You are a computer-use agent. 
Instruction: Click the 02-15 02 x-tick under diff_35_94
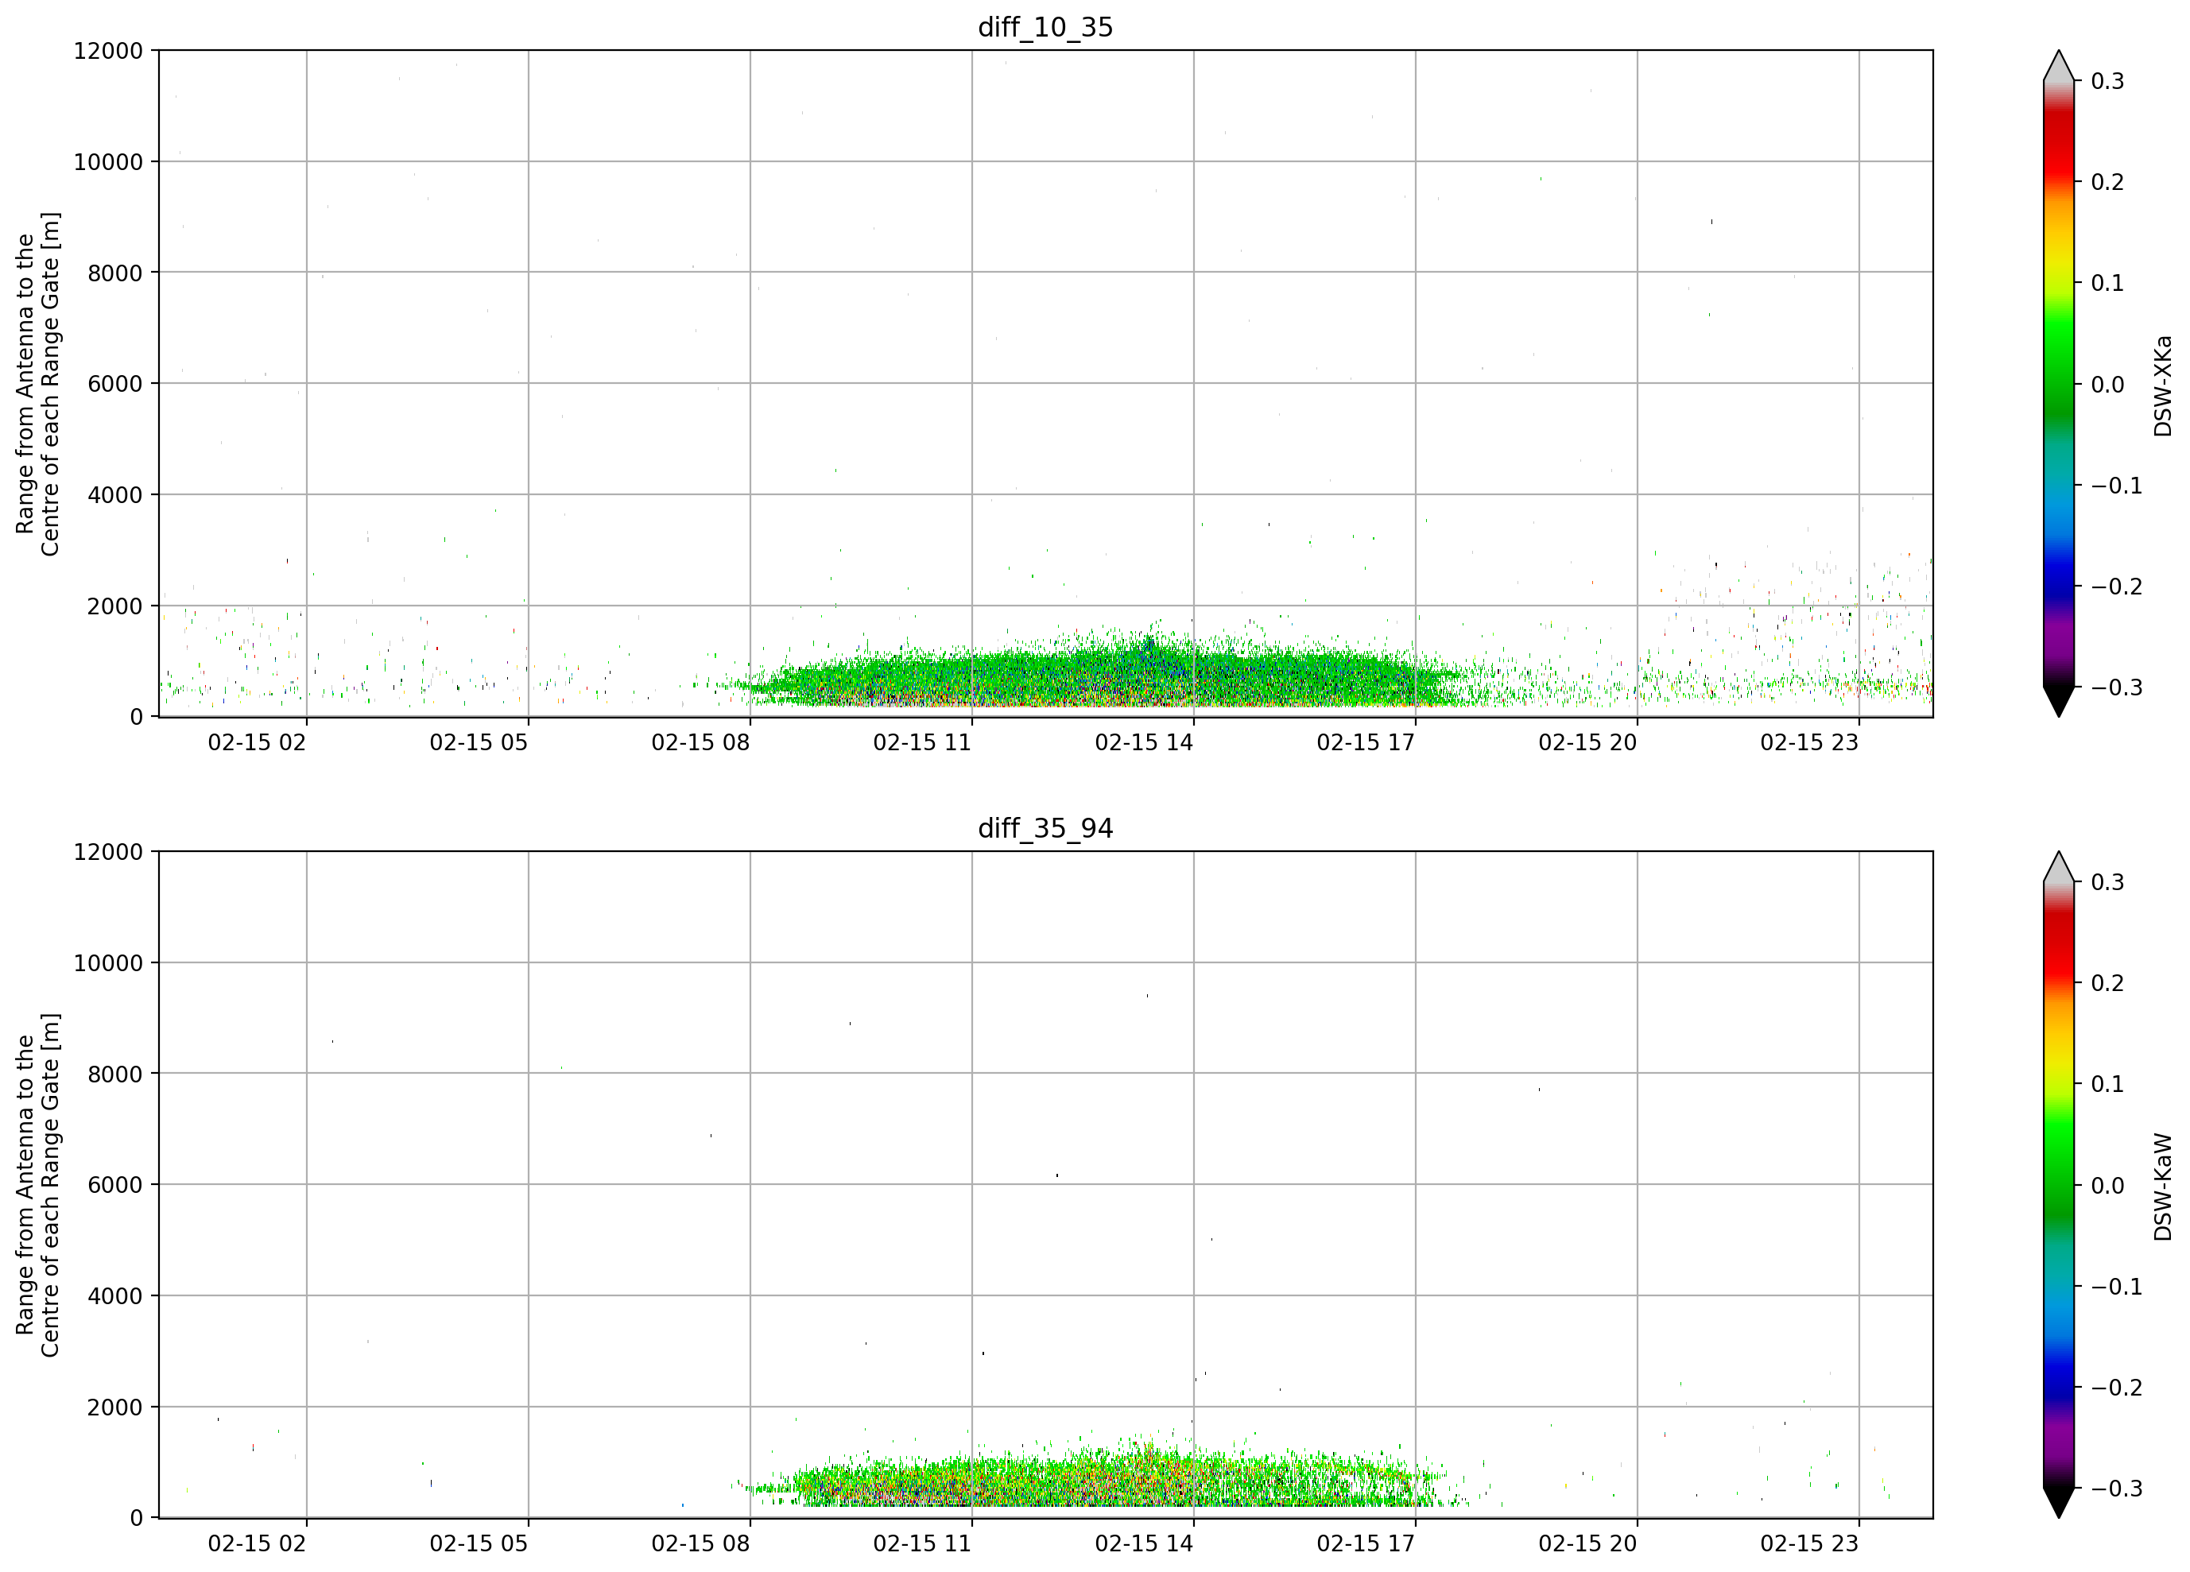257,1544
